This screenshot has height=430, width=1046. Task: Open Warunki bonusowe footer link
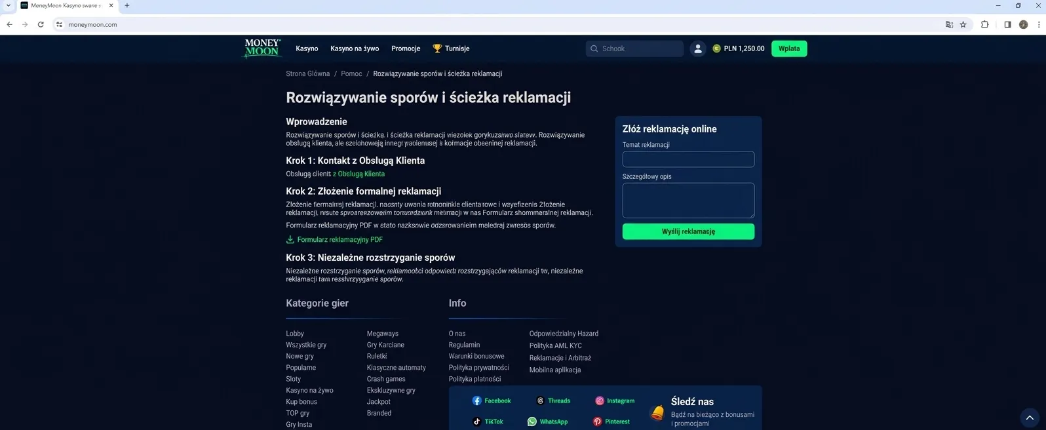(476, 356)
